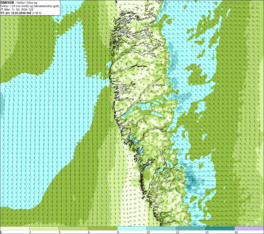Click the DMI/IGB title text

pos(7,3)
